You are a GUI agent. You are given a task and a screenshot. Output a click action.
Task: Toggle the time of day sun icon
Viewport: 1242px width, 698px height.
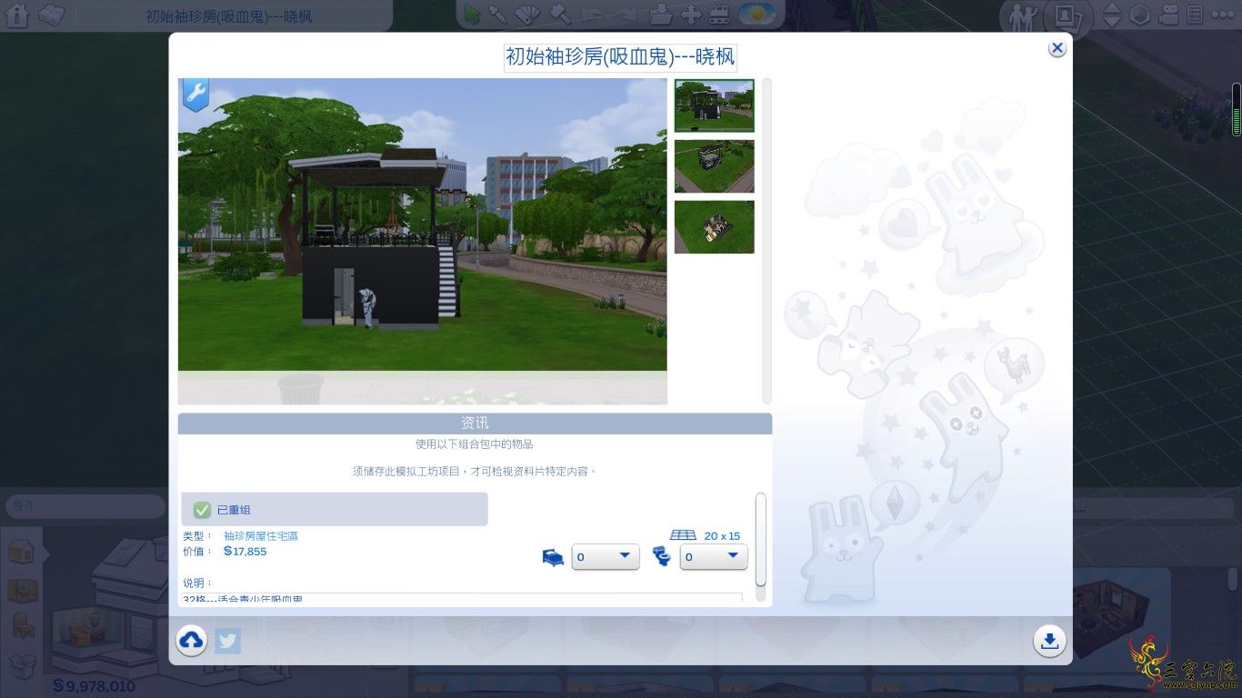coord(756,15)
